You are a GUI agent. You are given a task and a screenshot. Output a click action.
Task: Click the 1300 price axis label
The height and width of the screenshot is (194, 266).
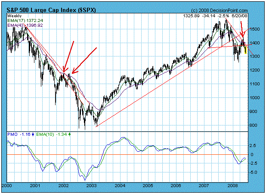pos(255,56)
